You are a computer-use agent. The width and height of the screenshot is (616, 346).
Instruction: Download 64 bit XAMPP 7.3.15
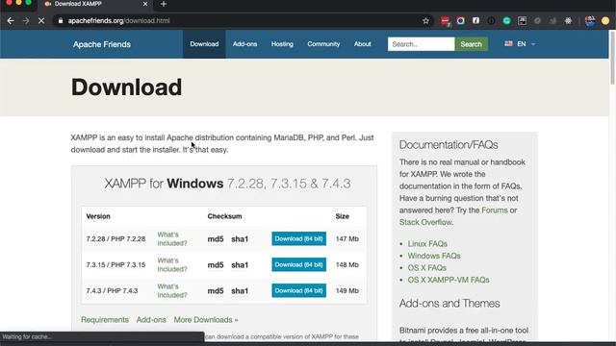tap(299, 265)
